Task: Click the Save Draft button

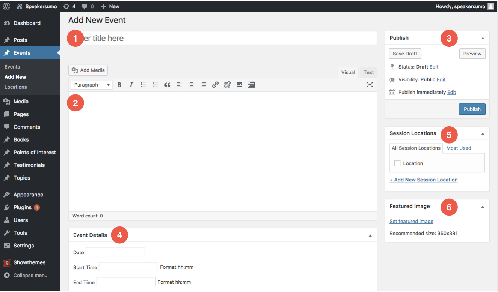Action: [x=405, y=54]
